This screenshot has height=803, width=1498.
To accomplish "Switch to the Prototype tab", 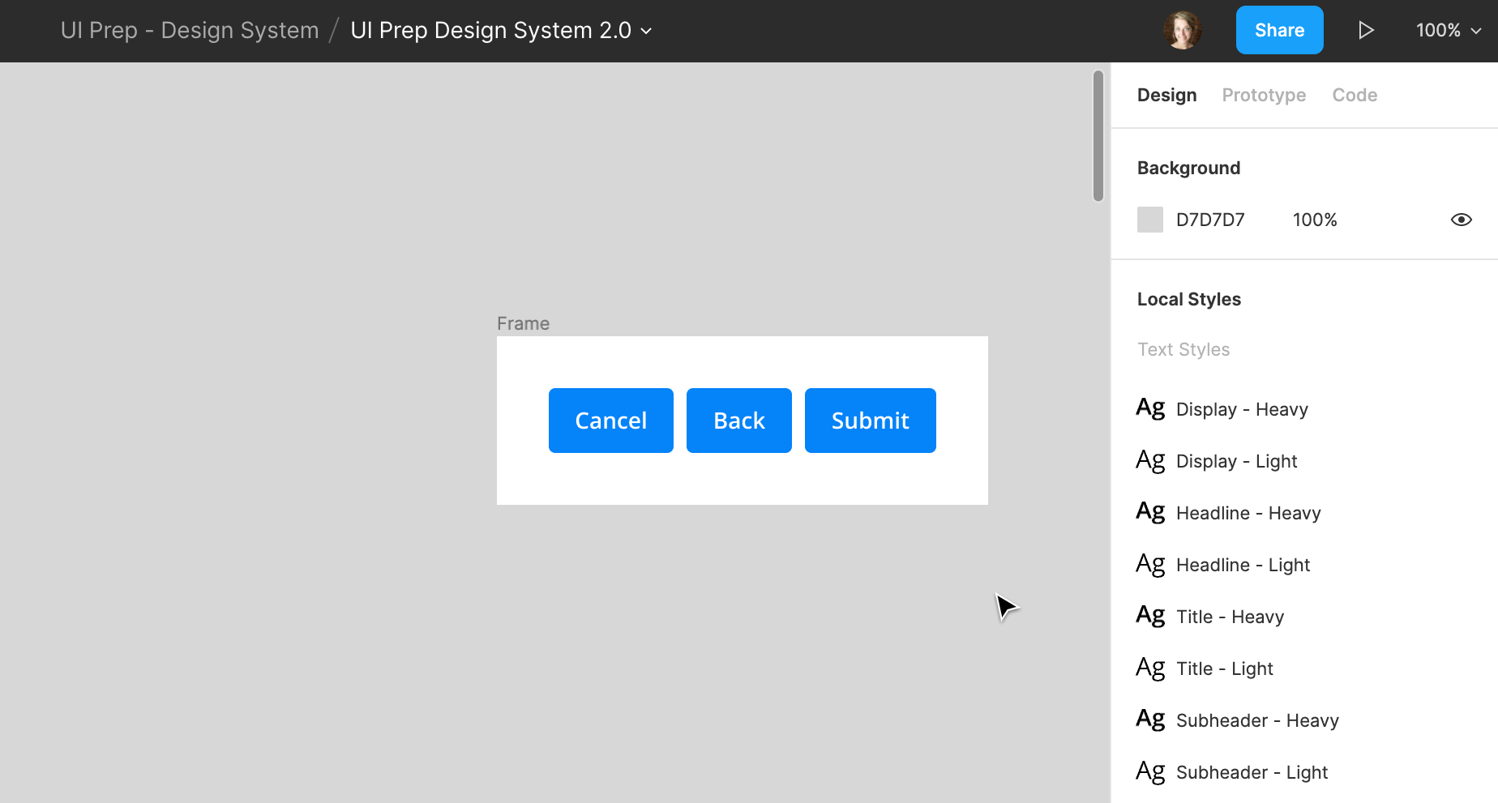I will point(1264,95).
